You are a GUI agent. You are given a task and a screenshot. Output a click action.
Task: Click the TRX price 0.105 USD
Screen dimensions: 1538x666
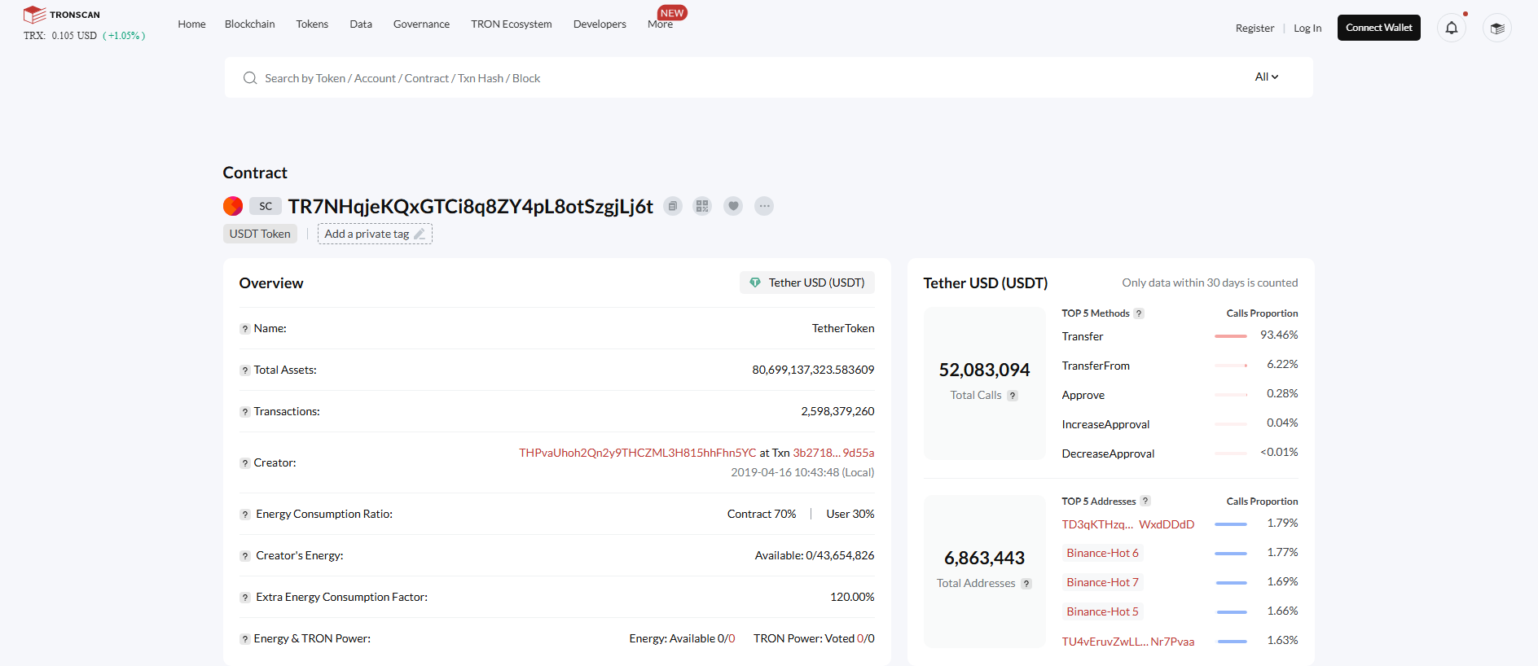tap(74, 36)
